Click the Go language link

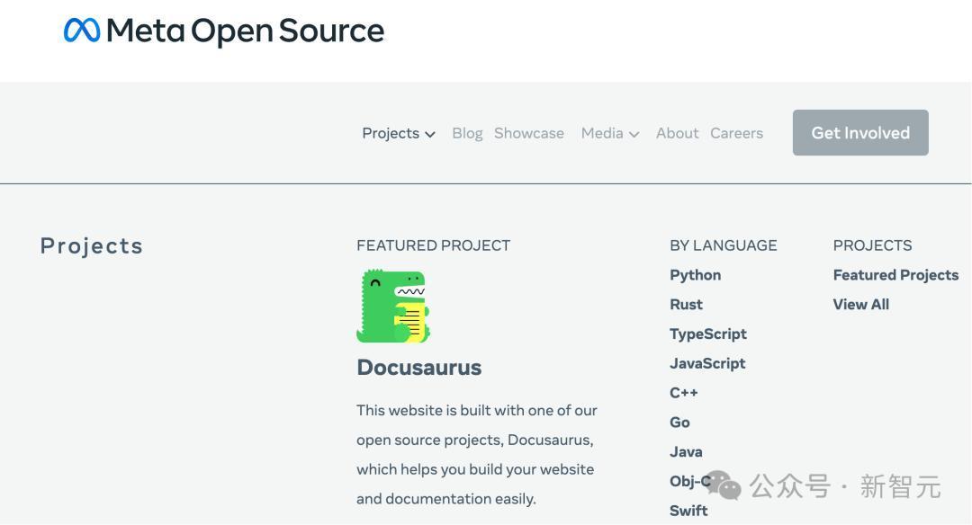pos(679,423)
